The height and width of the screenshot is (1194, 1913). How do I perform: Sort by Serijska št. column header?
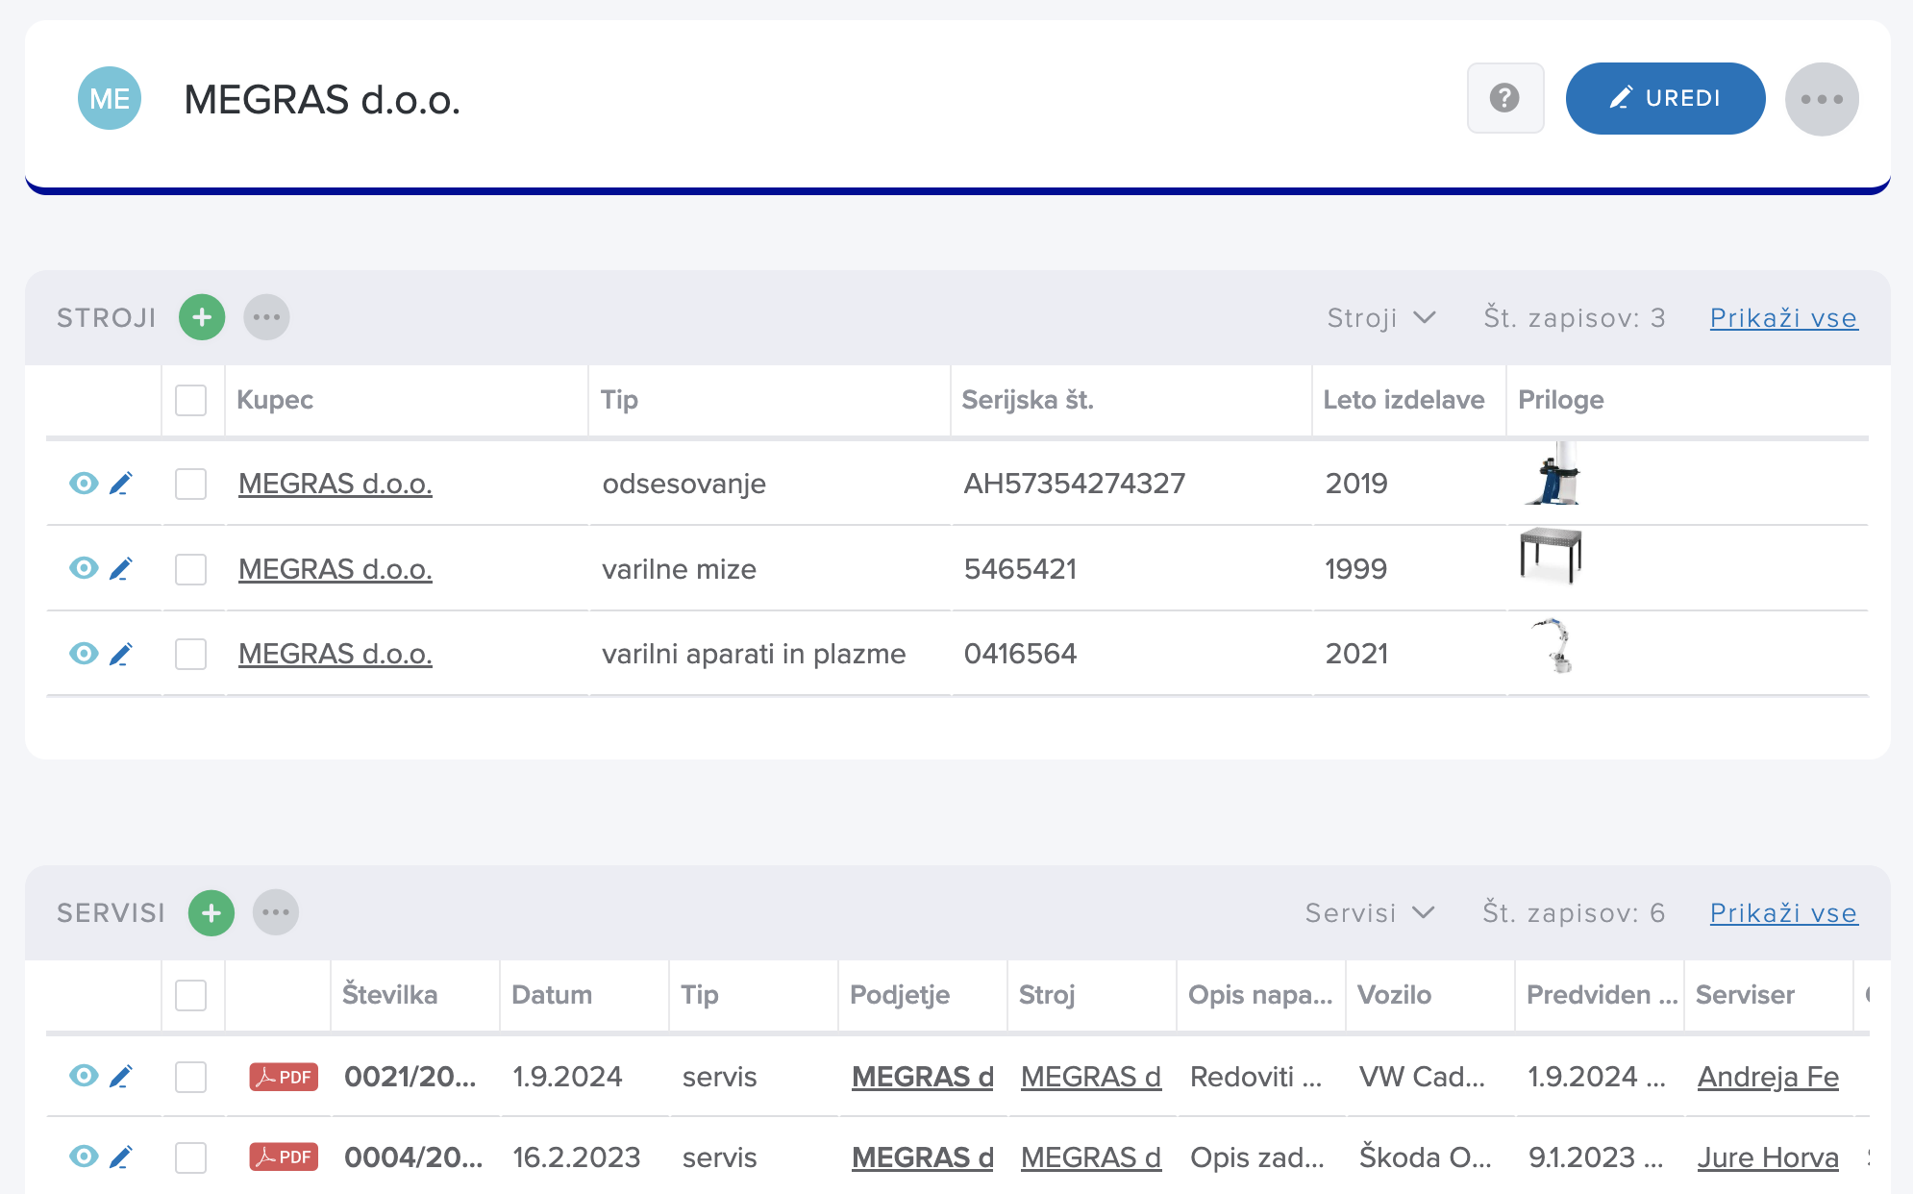click(x=1028, y=400)
